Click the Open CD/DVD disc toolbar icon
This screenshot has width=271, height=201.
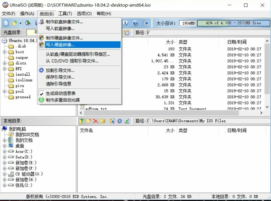[28, 23]
